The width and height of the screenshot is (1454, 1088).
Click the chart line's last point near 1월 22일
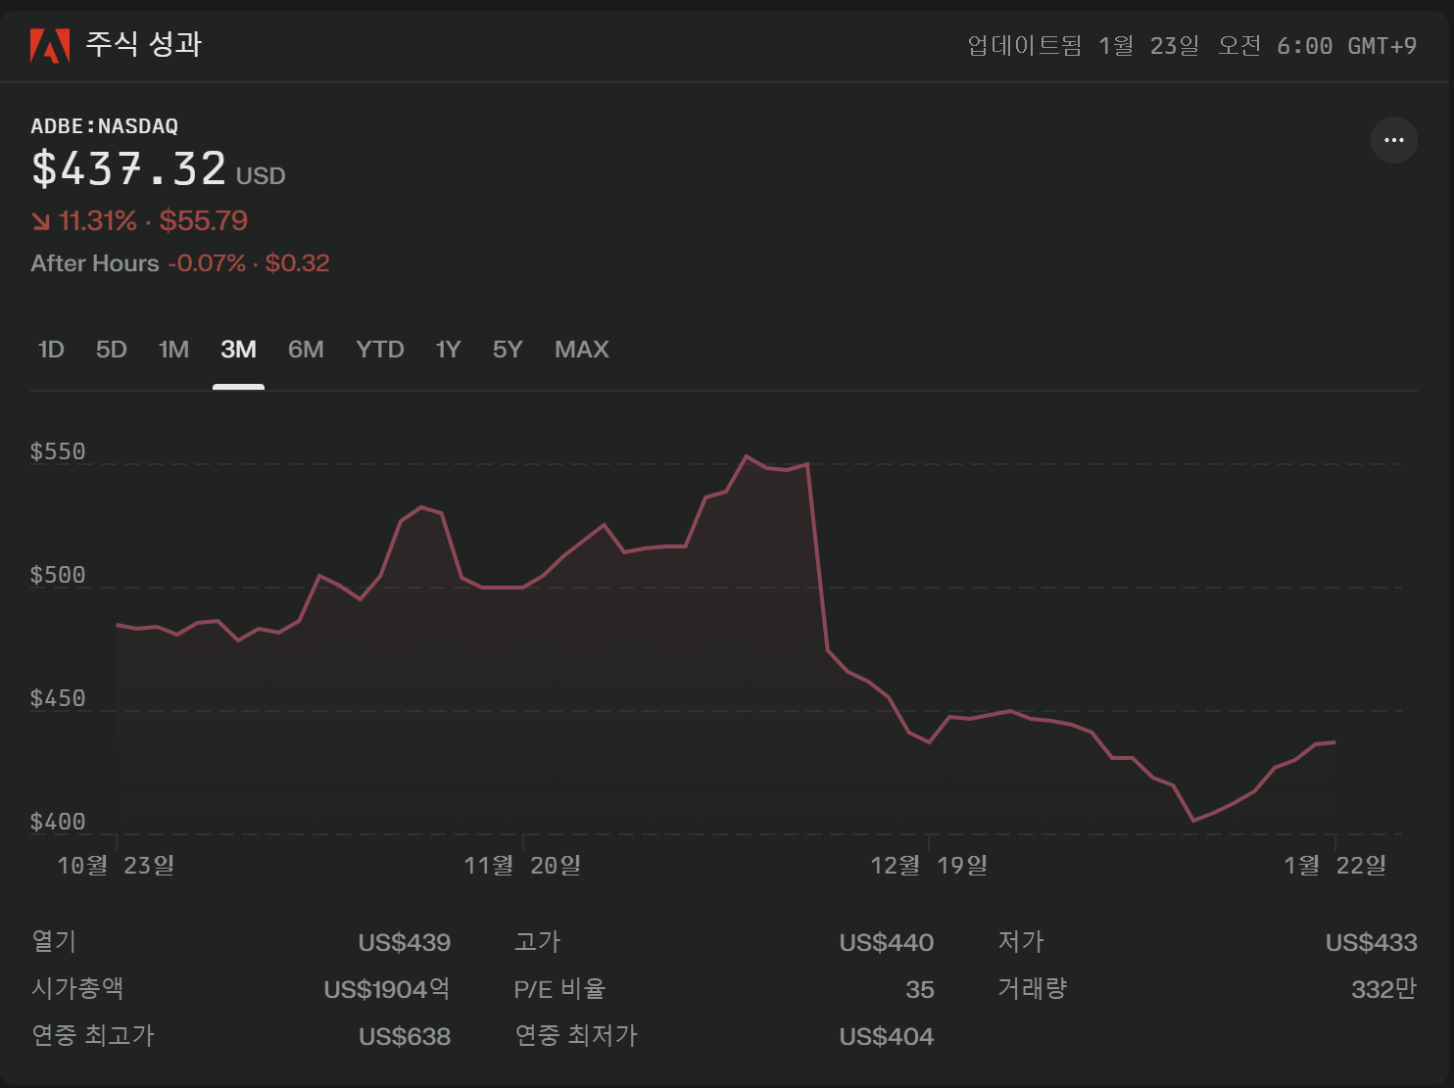pos(1334,742)
